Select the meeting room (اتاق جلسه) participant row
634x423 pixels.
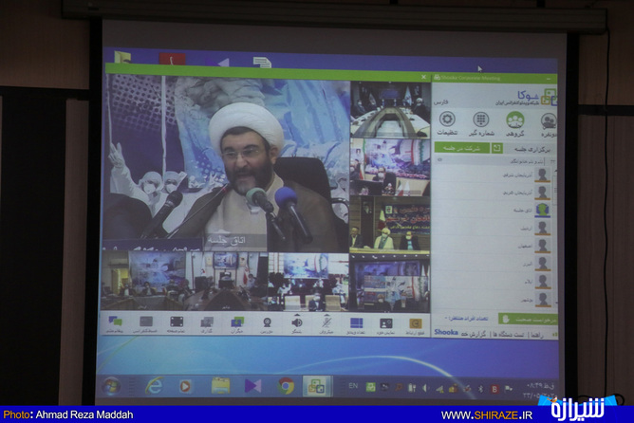(494, 211)
